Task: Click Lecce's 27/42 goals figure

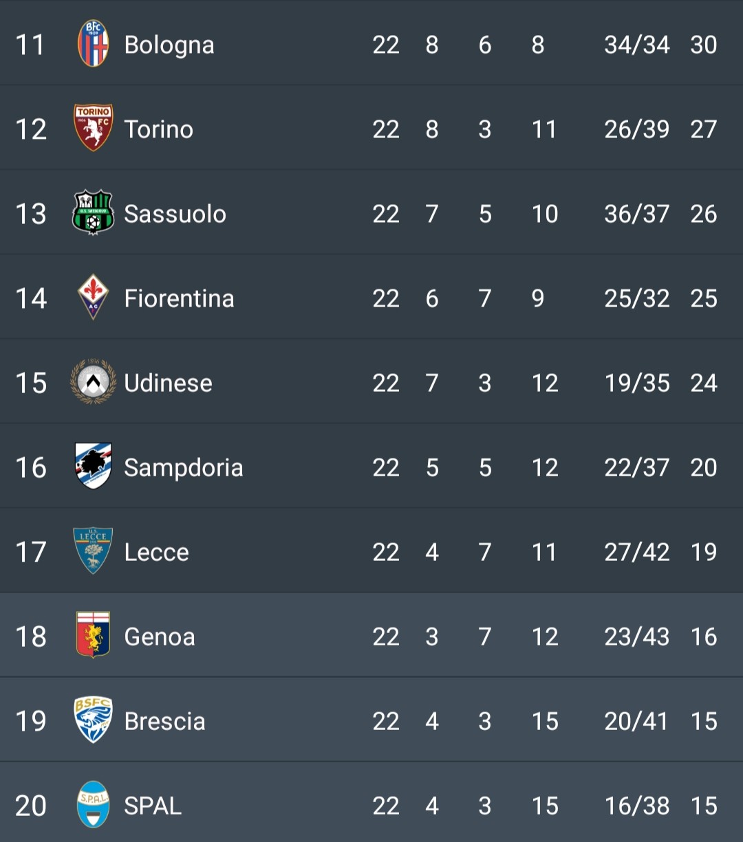Action: (636, 553)
